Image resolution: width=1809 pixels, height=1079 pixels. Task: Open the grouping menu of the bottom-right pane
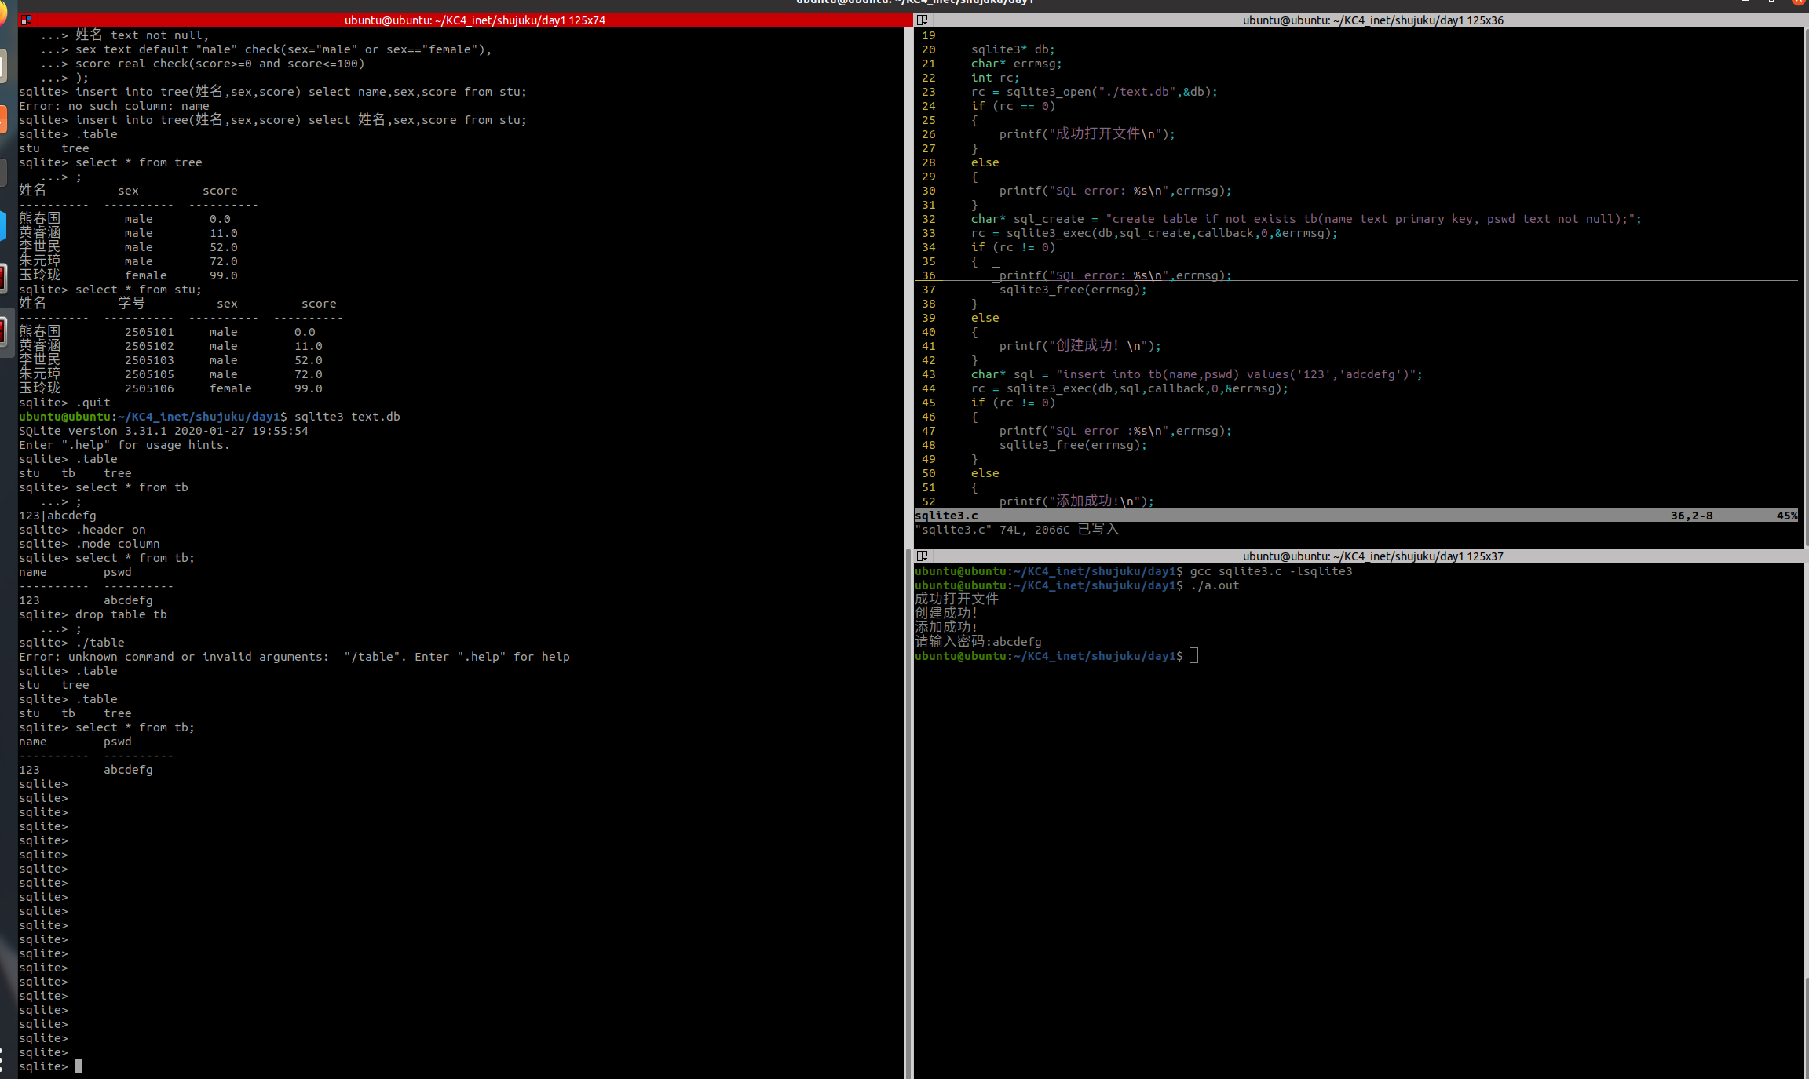[x=923, y=556]
